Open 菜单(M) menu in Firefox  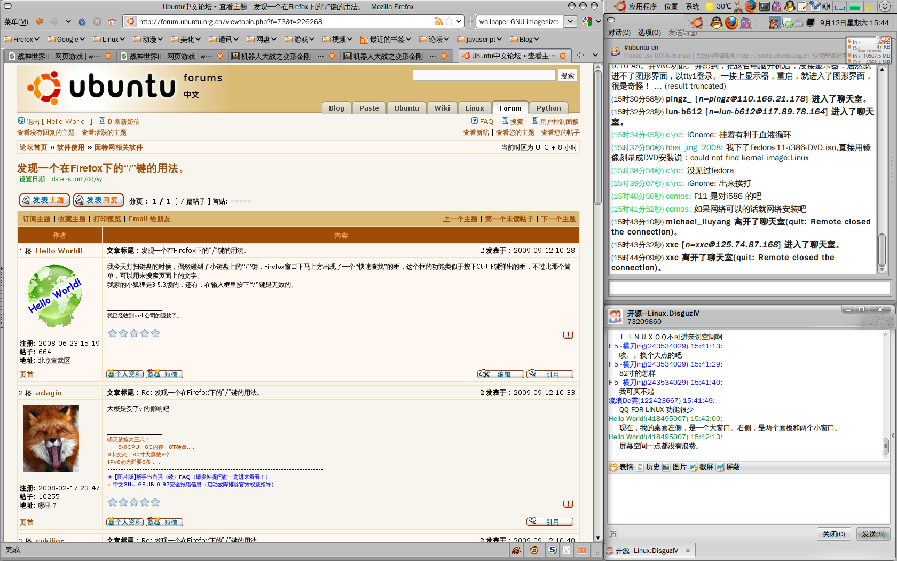point(16,22)
